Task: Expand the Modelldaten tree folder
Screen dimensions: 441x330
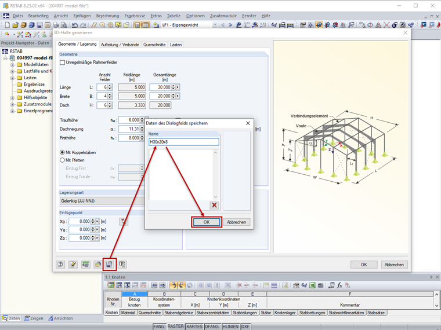Action: tap(12, 64)
